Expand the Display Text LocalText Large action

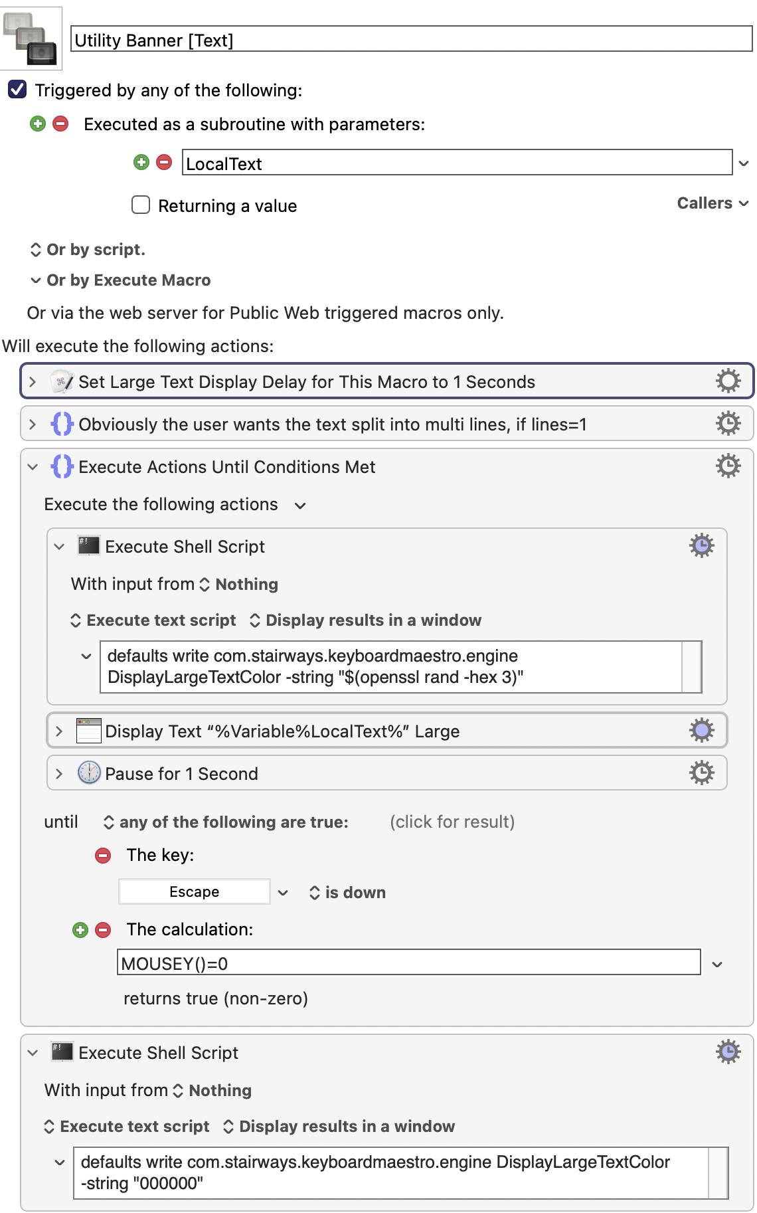[59, 731]
